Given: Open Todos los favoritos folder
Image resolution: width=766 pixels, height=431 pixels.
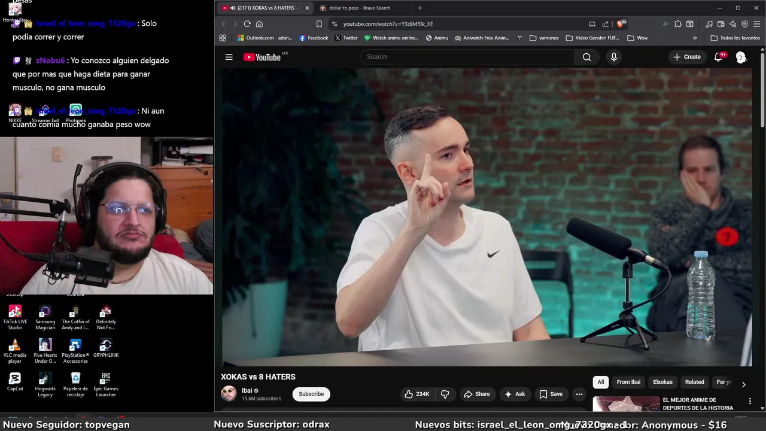Looking at the screenshot, I should tap(735, 38).
